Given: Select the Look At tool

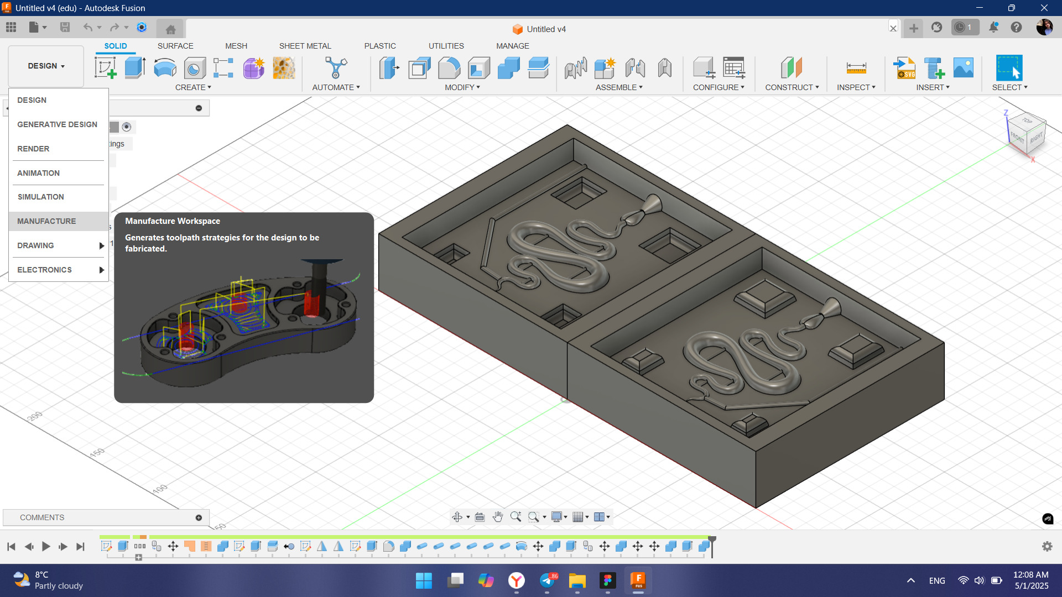Looking at the screenshot, I should [480, 517].
